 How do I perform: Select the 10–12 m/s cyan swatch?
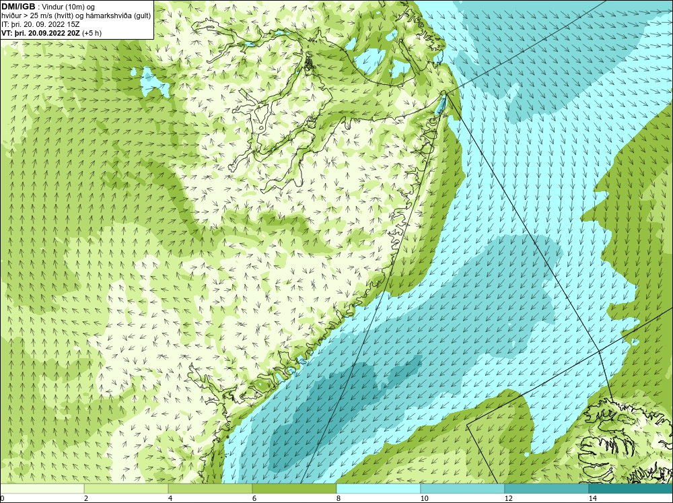(x=463, y=488)
